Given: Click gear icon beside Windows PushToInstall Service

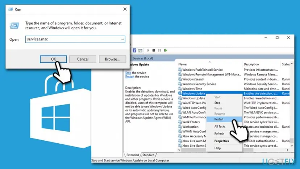Looking at the screenshot, I should (180, 70).
